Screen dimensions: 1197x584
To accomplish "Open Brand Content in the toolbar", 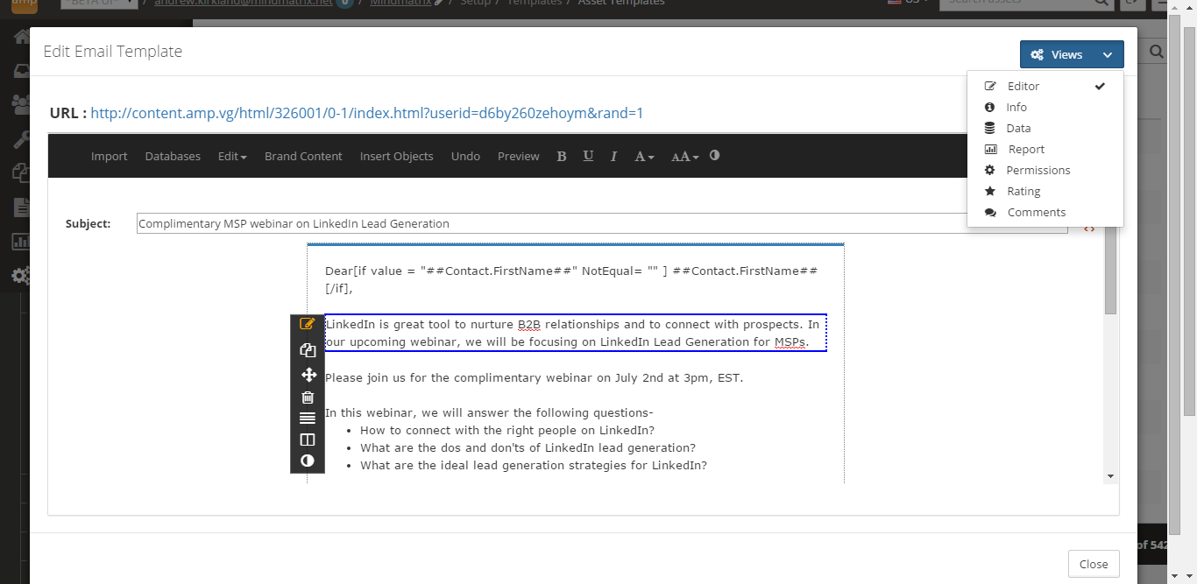I will pyautogui.click(x=303, y=156).
